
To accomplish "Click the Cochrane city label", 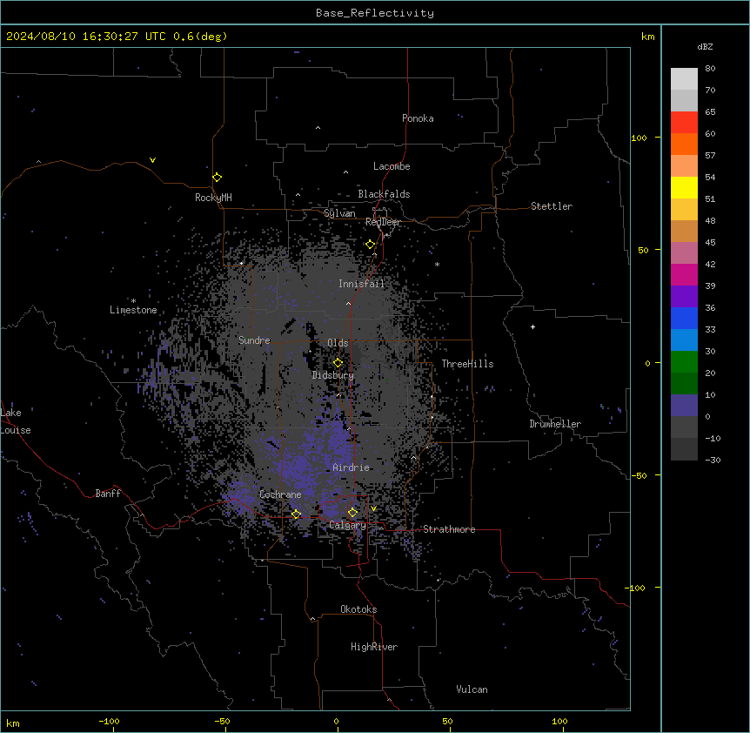I will coord(280,494).
